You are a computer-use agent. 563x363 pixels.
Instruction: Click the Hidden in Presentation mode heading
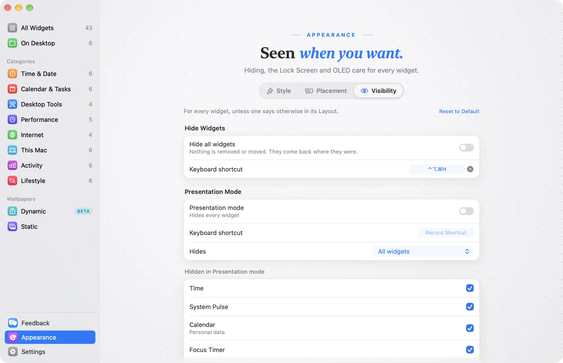[224, 272]
